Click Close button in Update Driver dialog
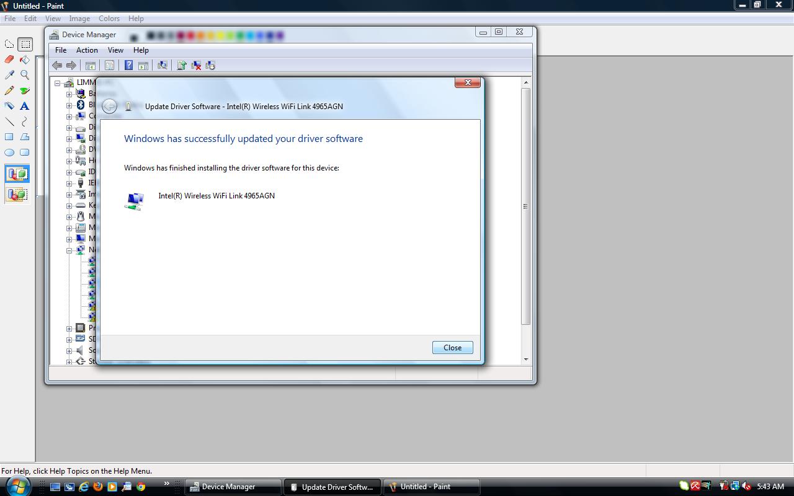Image resolution: width=794 pixels, height=496 pixels. click(452, 348)
